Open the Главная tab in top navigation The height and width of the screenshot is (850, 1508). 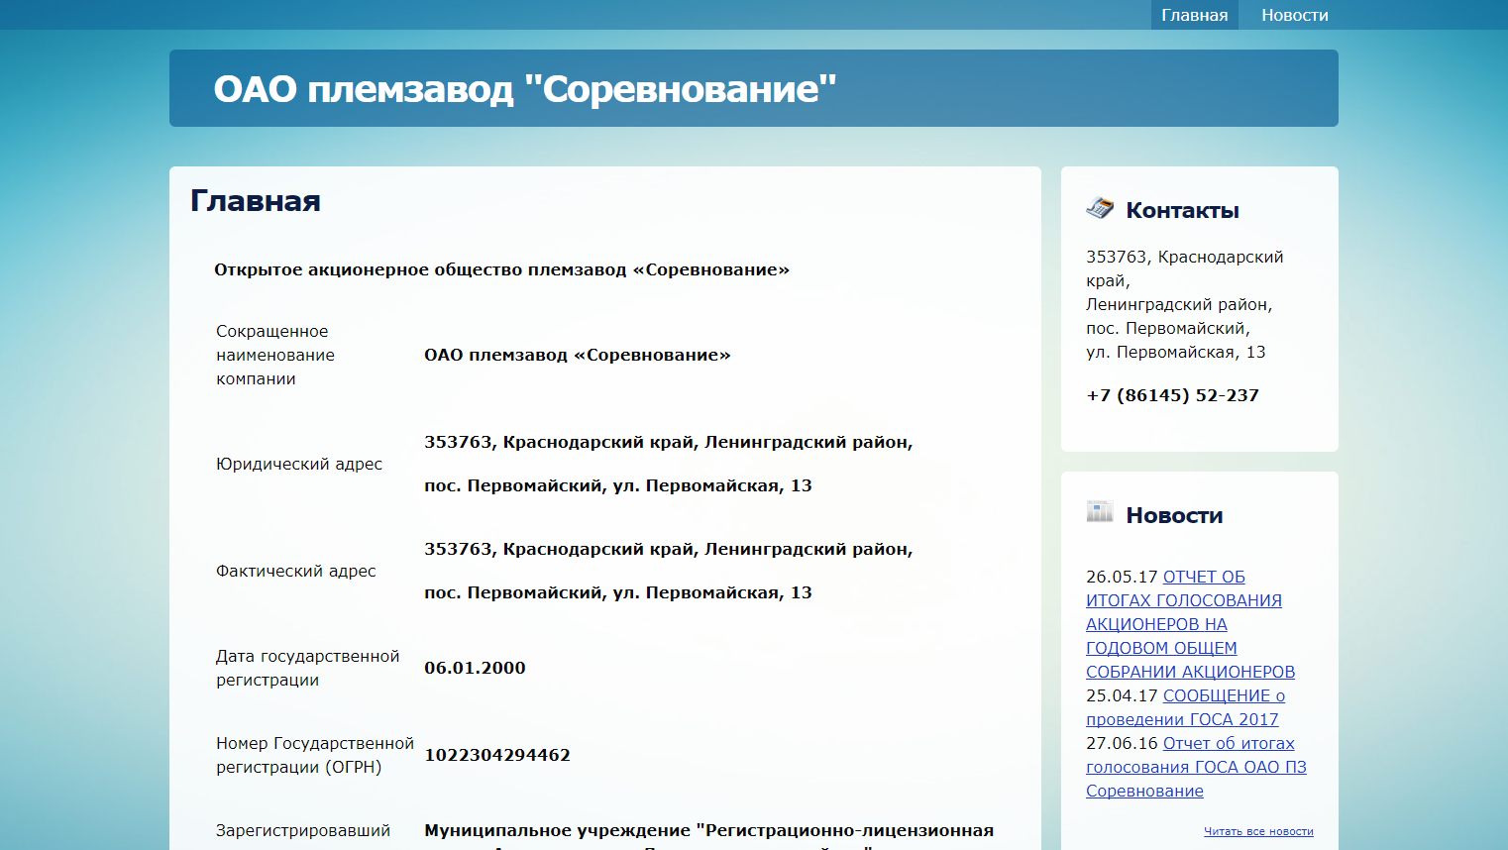1194,15
